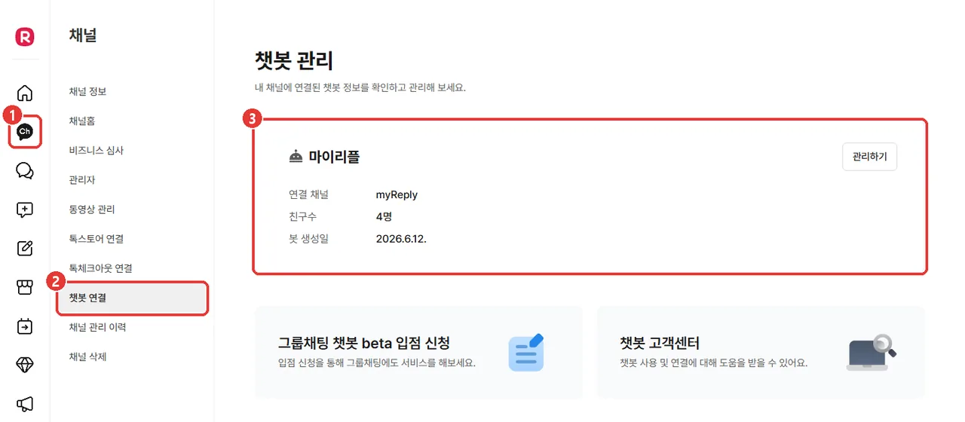Screen dimensions: 965x422
Task: Open the diamond icon in sidebar
Action: tap(25, 365)
